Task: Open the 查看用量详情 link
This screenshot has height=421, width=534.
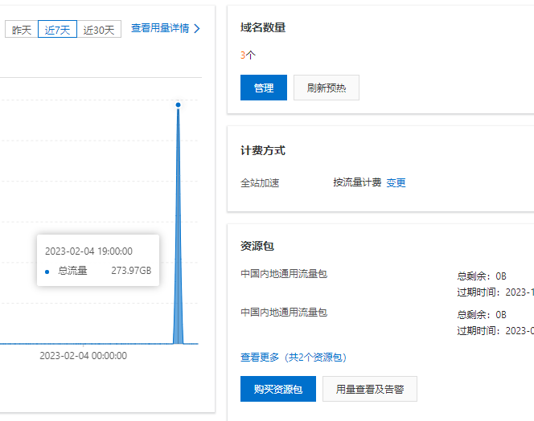Action: pyautogui.click(x=160, y=29)
